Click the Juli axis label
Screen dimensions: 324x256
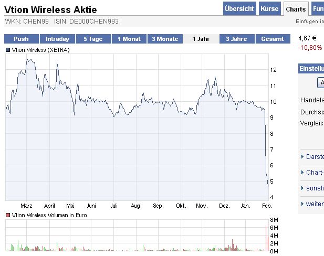click(113, 206)
